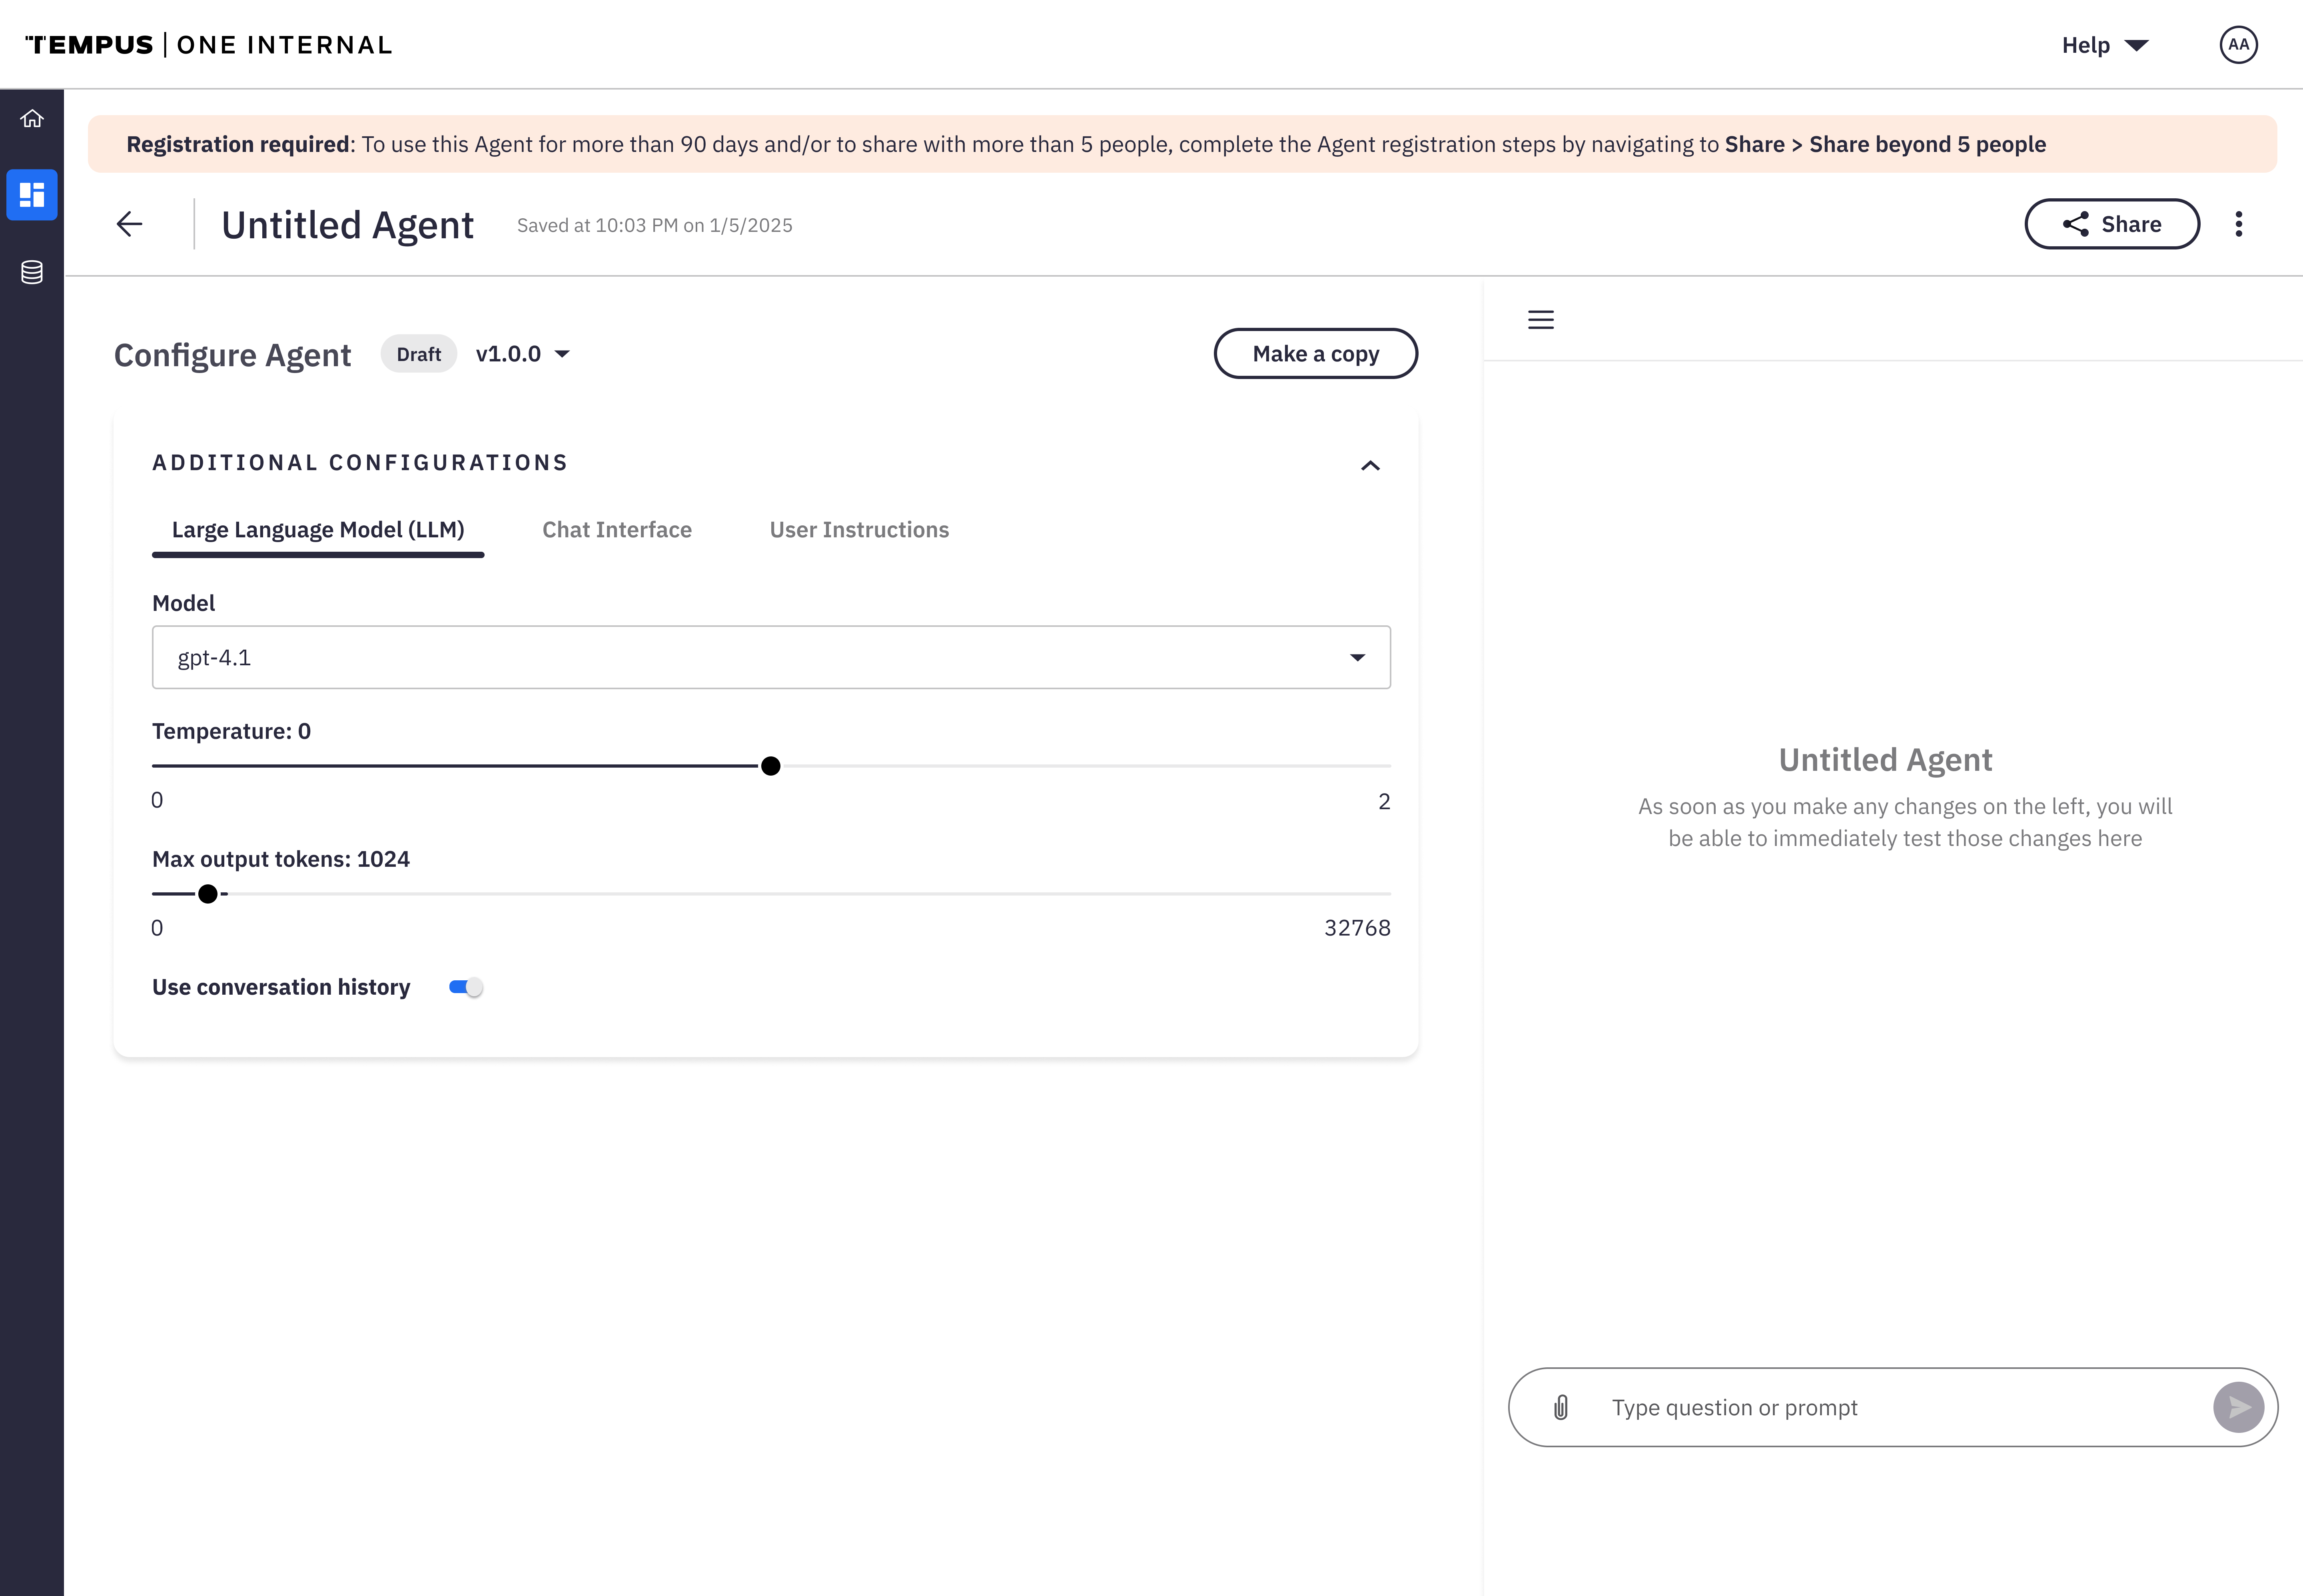Screen dimensions: 2303x1596
Task: Click the Max output tokens slider handle
Action: tap(208, 894)
